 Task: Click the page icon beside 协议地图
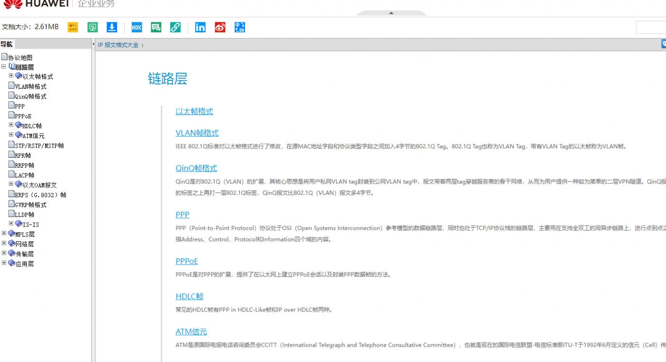pos(4,57)
